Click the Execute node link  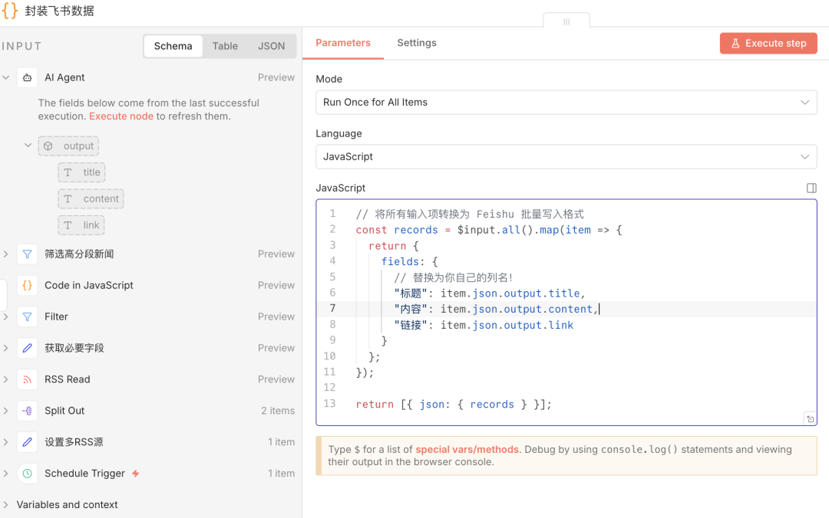[121, 116]
